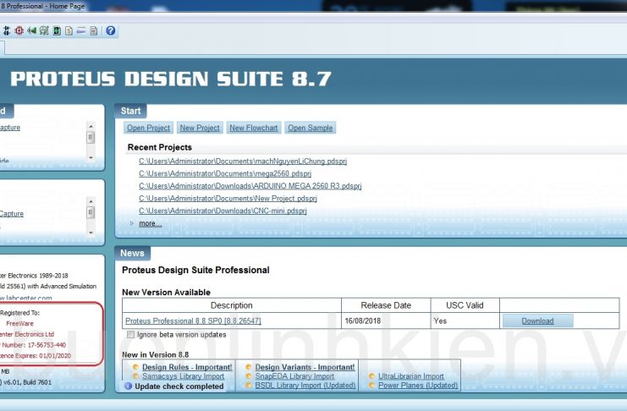This screenshot has width=627, height=411.
Task: Open UltraLibrarian Import link
Action: point(411,376)
